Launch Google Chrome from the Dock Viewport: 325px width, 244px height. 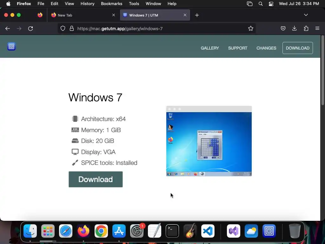click(101, 231)
